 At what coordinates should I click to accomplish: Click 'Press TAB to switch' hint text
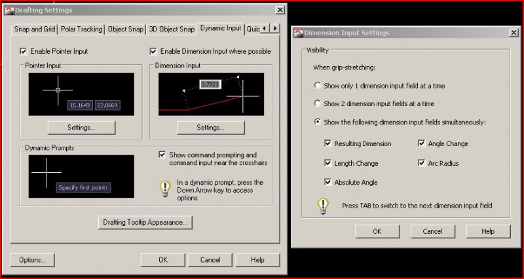(x=417, y=206)
